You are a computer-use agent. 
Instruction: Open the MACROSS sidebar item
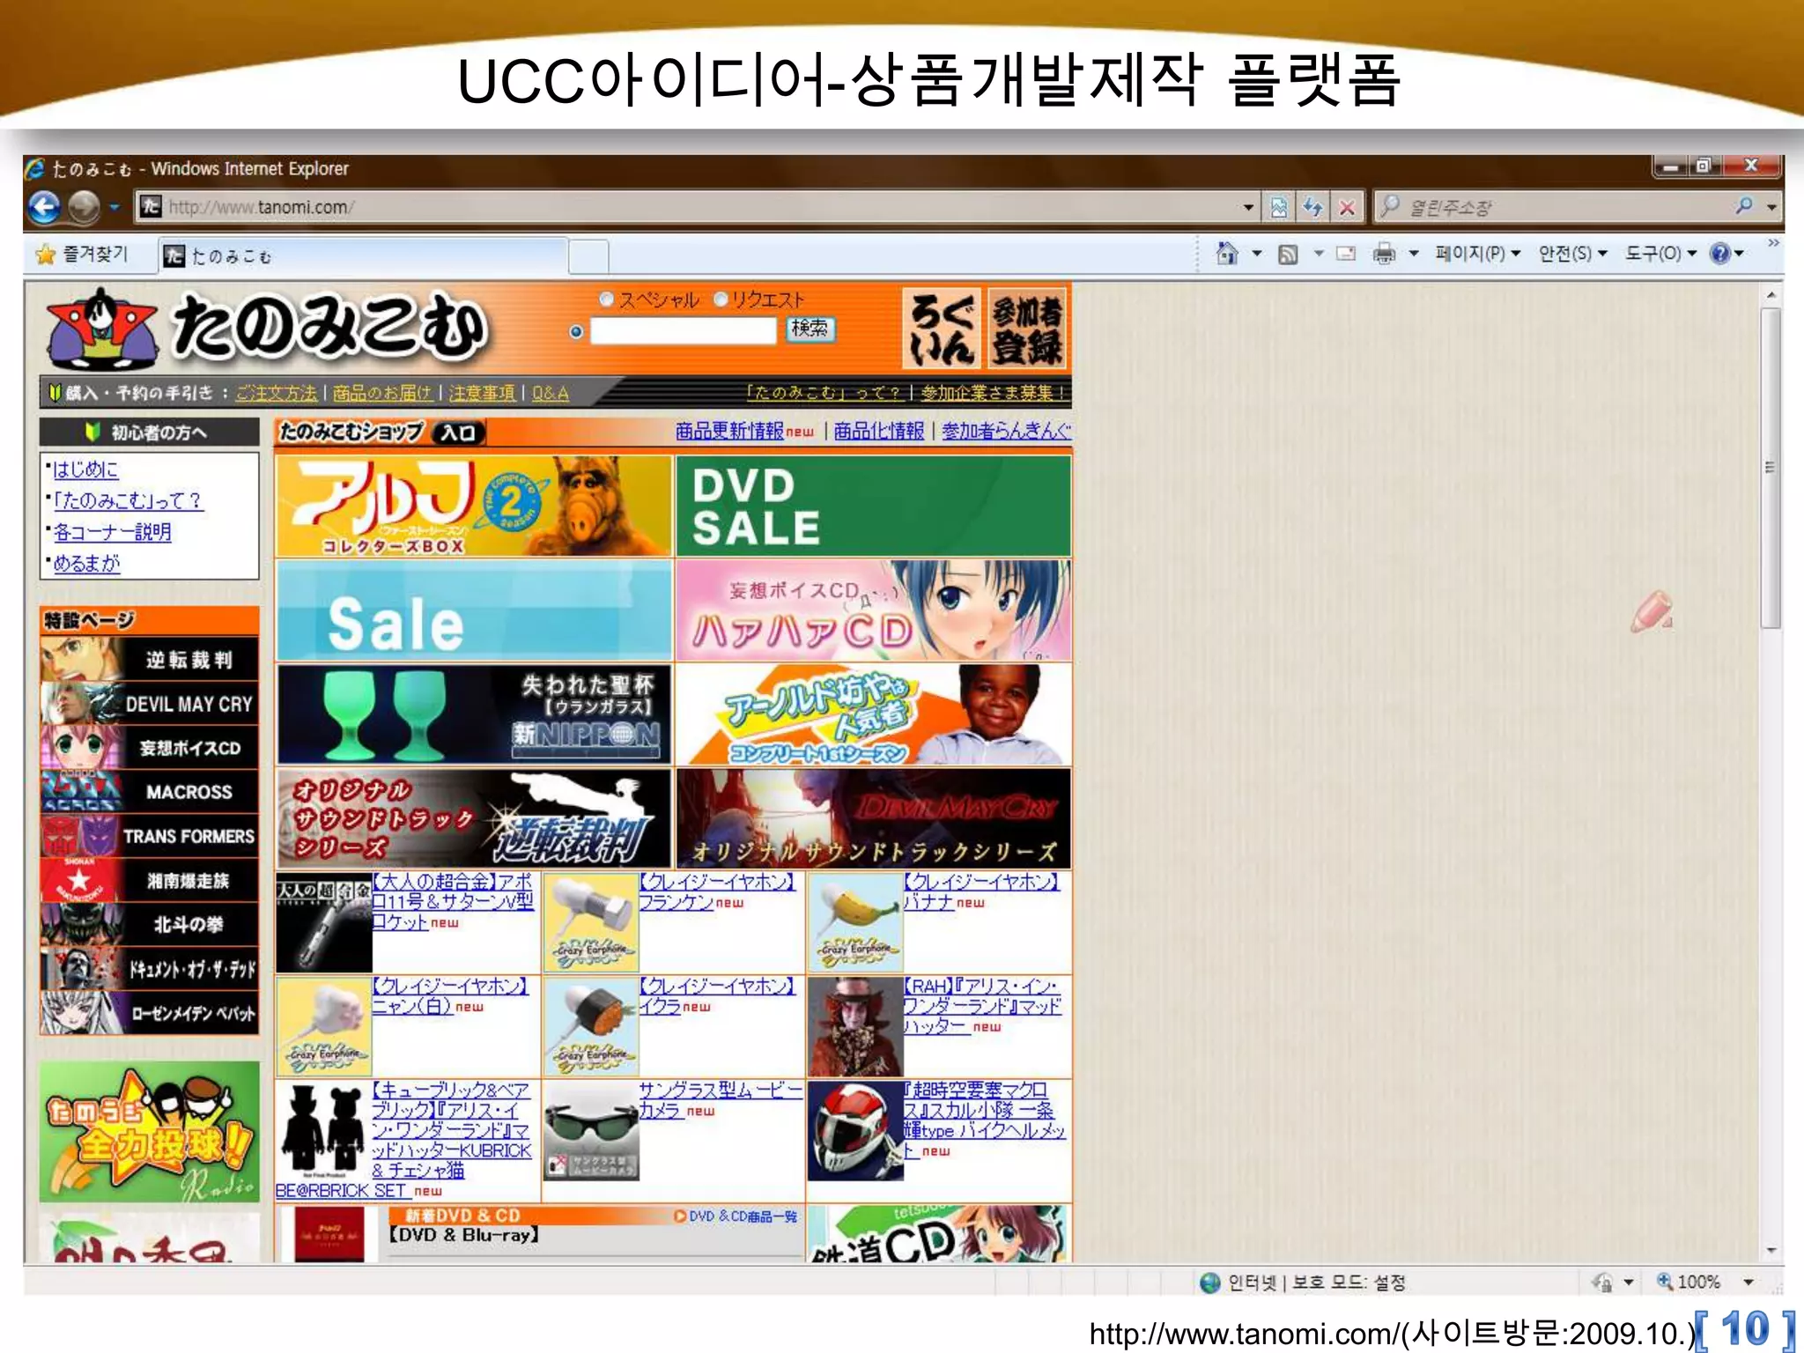coord(150,791)
